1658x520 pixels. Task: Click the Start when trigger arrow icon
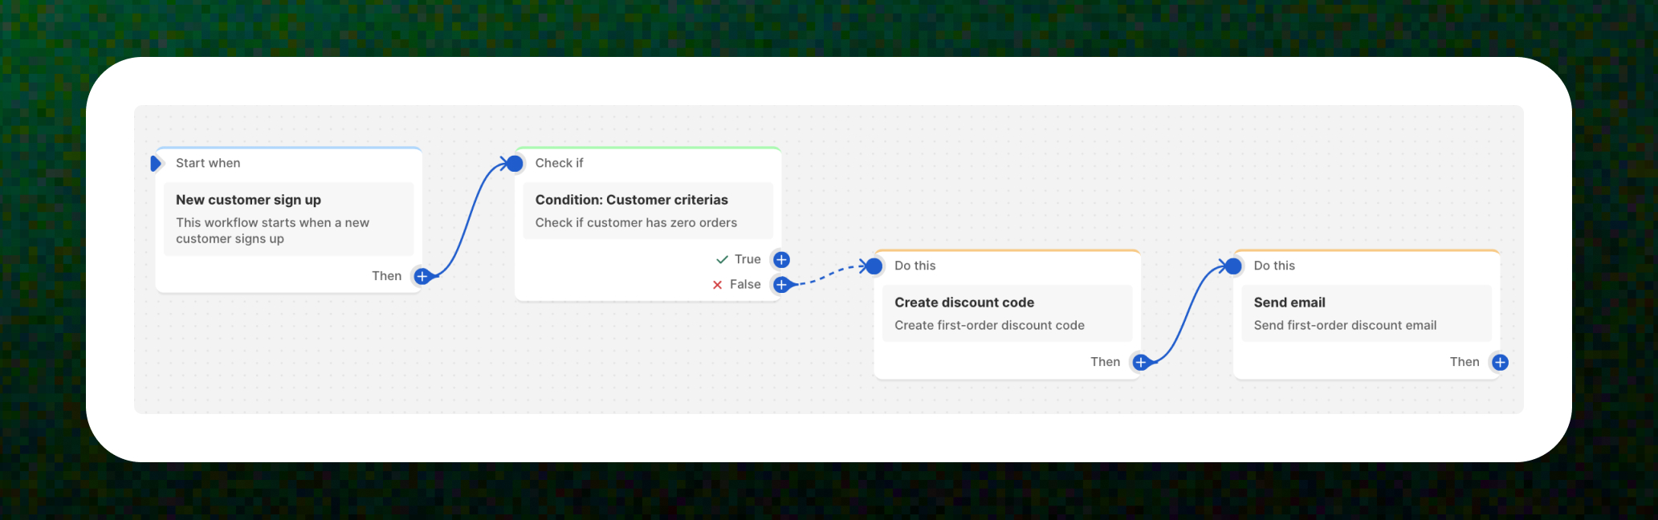pos(156,164)
